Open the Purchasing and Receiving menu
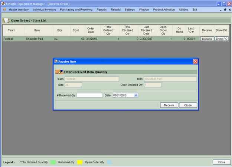Screen dimensions: 232x167 click(76, 10)
